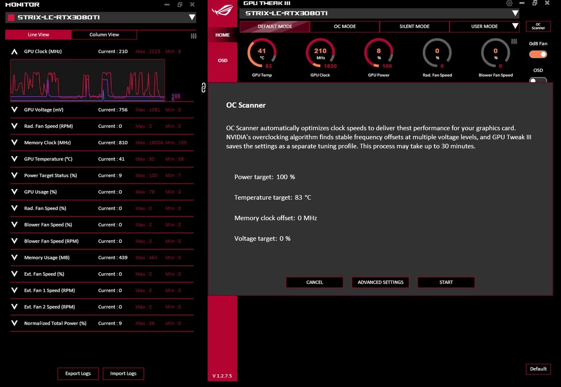Expand the Rad. Fan Speed (%) row
The height and width of the screenshot is (387, 561).
[x=14, y=208]
